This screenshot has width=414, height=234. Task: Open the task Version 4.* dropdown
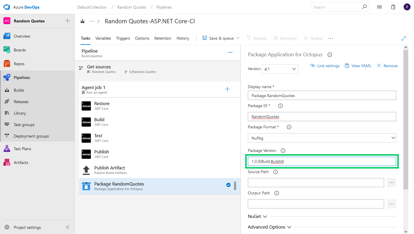tap(280, 69)
